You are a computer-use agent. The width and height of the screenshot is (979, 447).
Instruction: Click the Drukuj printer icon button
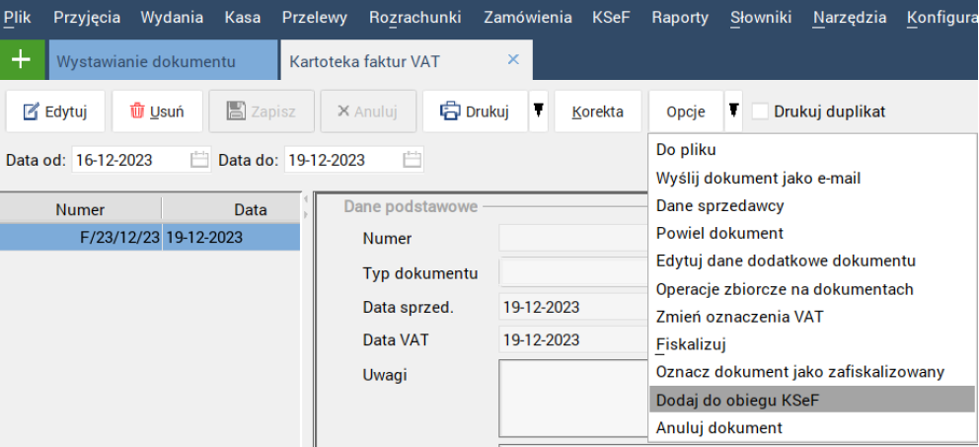pyautogui.click(x=475, y=112)
